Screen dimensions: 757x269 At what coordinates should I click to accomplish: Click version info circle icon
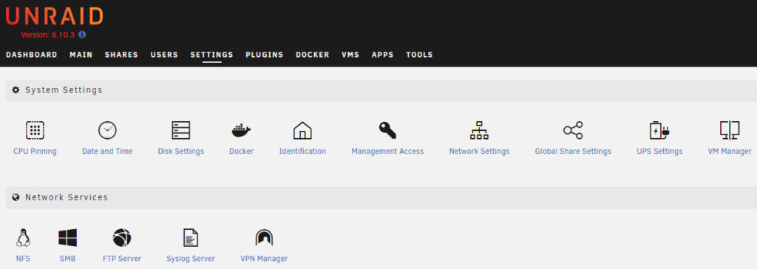pos(82,35)
